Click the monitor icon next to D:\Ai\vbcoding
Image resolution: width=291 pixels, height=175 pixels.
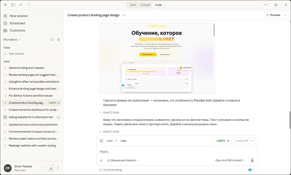click(101, 170)
